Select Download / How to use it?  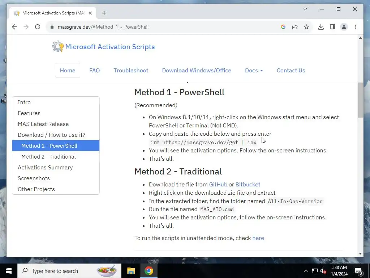point(56,135)
